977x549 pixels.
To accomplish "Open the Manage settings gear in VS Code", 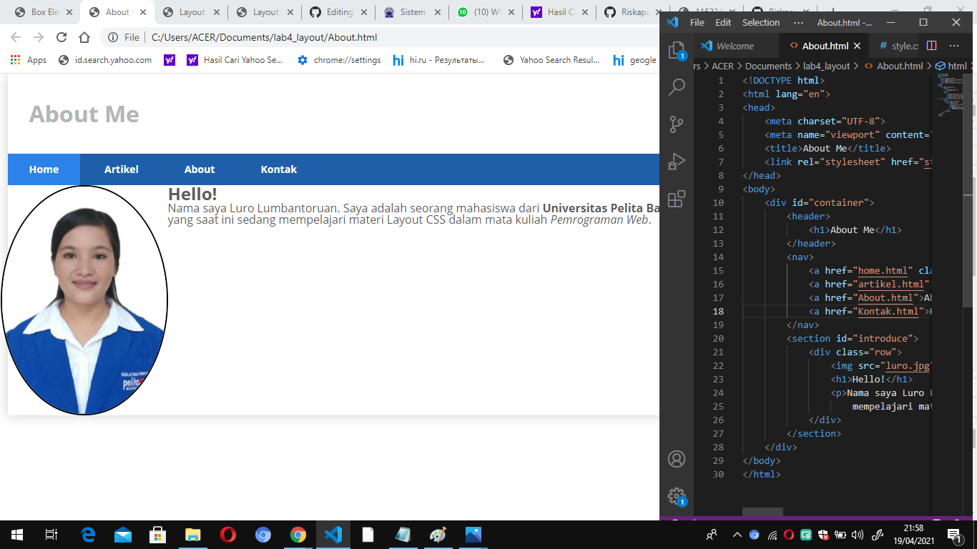I will 677,496.
